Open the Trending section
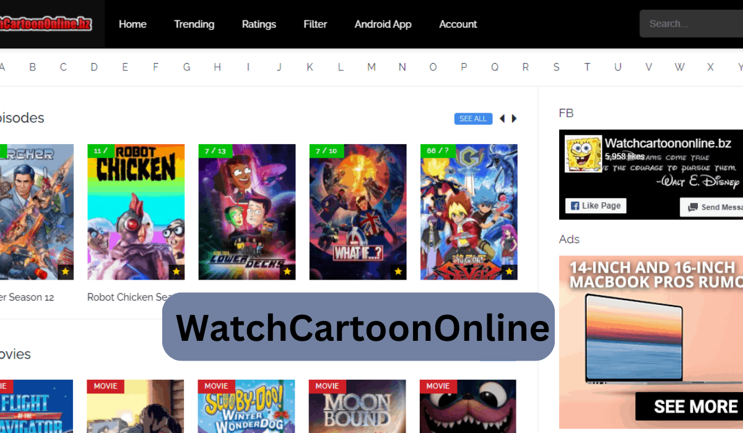This screenshot has height=433, width=743. click(x=194, y=24)
